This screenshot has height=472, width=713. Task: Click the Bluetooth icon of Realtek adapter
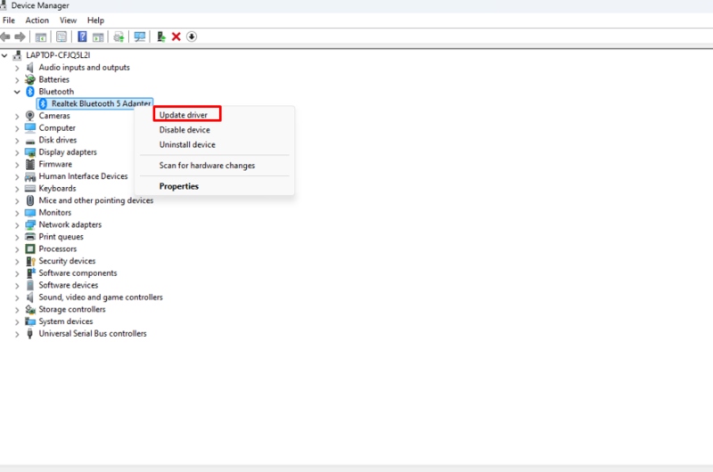point(43,104)
